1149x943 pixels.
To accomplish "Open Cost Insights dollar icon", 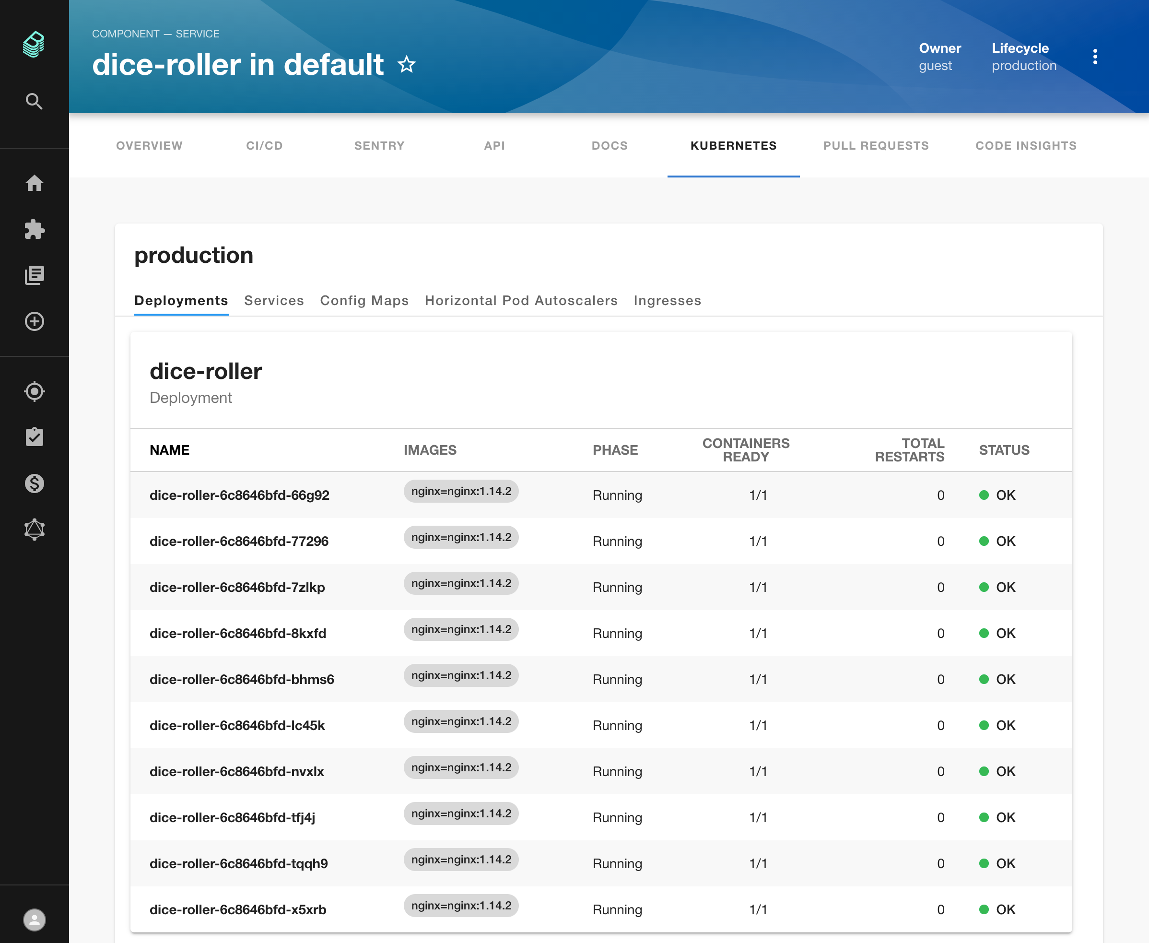I will click(x=34, y=483).
